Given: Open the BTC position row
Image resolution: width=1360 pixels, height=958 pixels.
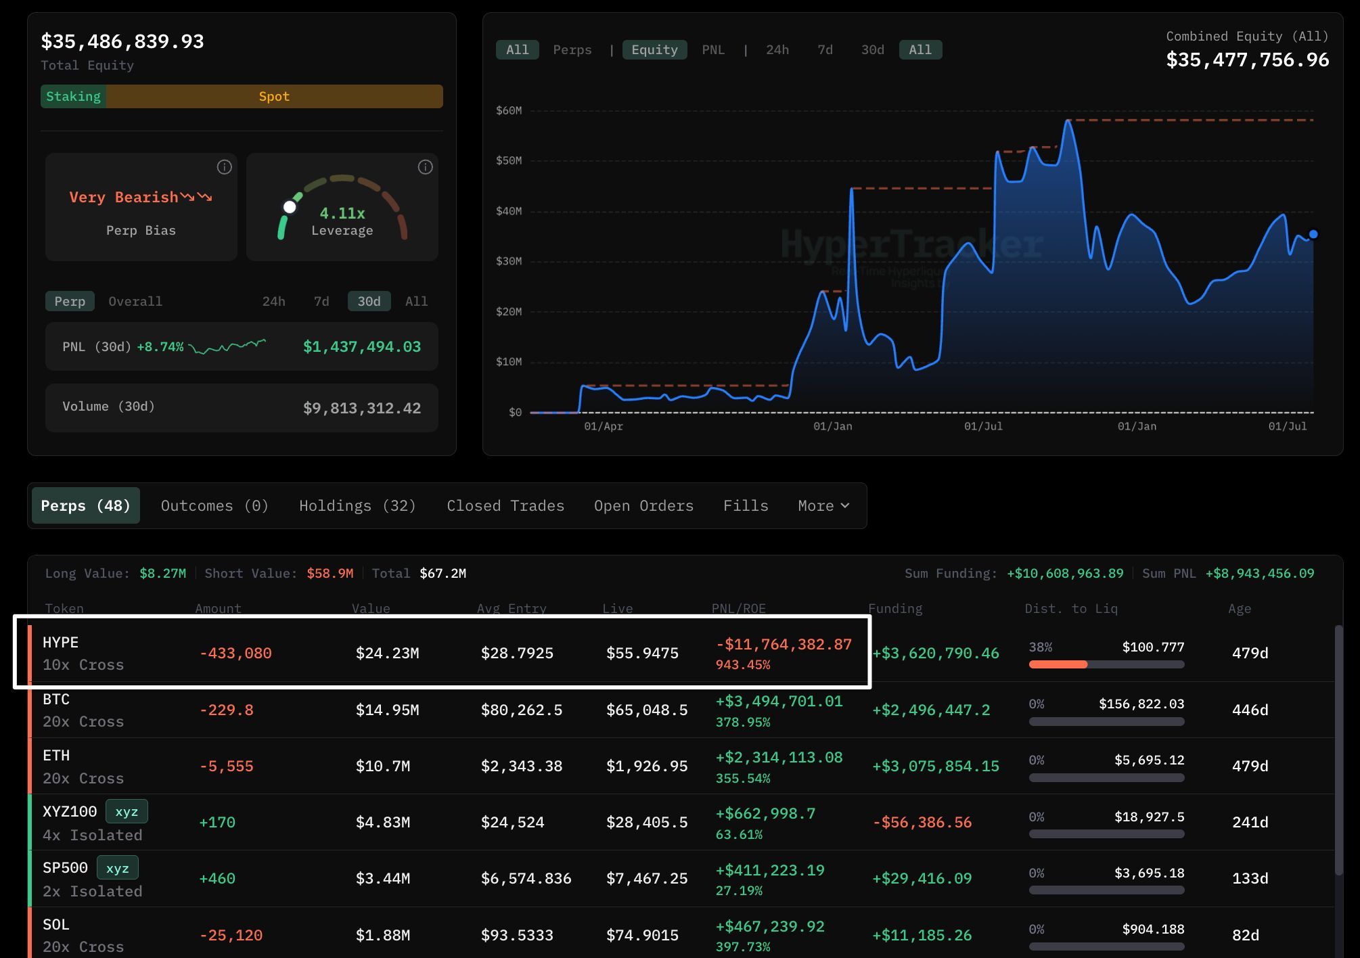Looking at the screenshot, I should 681,710.
